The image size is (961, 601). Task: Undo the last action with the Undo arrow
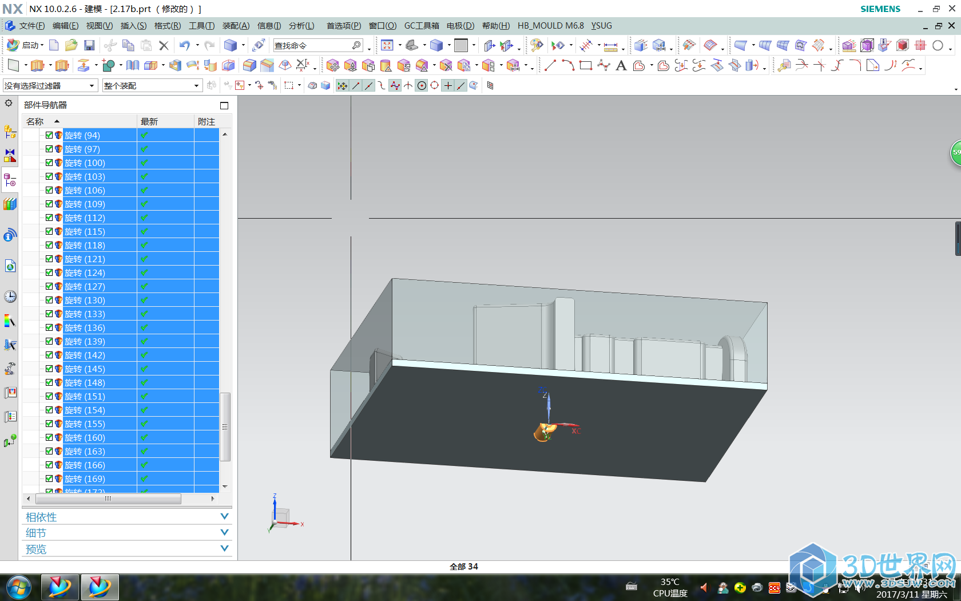[x=184, y=45]
